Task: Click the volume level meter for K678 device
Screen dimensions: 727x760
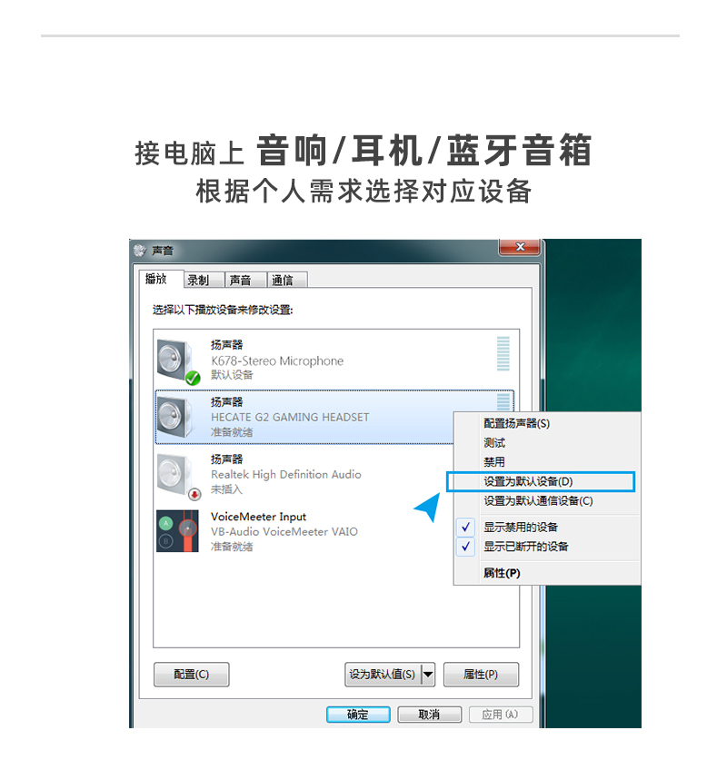Action: coord(503,354)
